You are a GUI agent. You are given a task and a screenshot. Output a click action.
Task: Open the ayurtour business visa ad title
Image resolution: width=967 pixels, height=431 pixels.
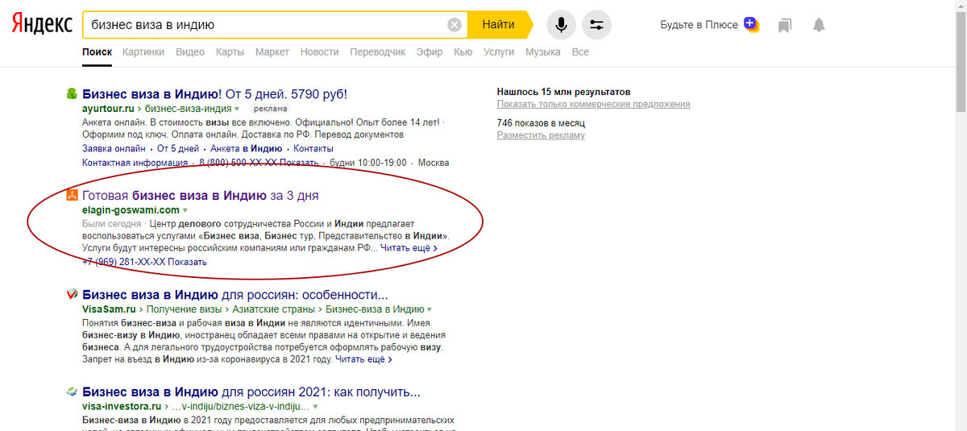pos(214,94)
